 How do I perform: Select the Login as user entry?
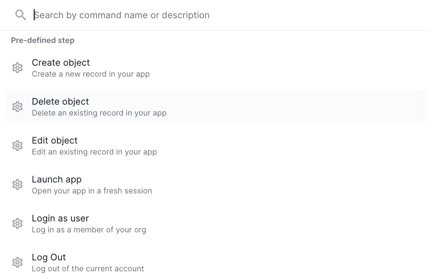[60, 219]
